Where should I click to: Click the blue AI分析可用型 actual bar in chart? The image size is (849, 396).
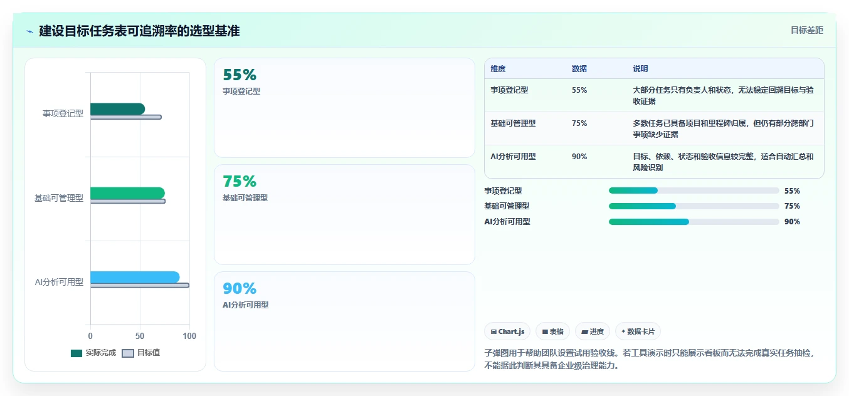click(135, 277)
